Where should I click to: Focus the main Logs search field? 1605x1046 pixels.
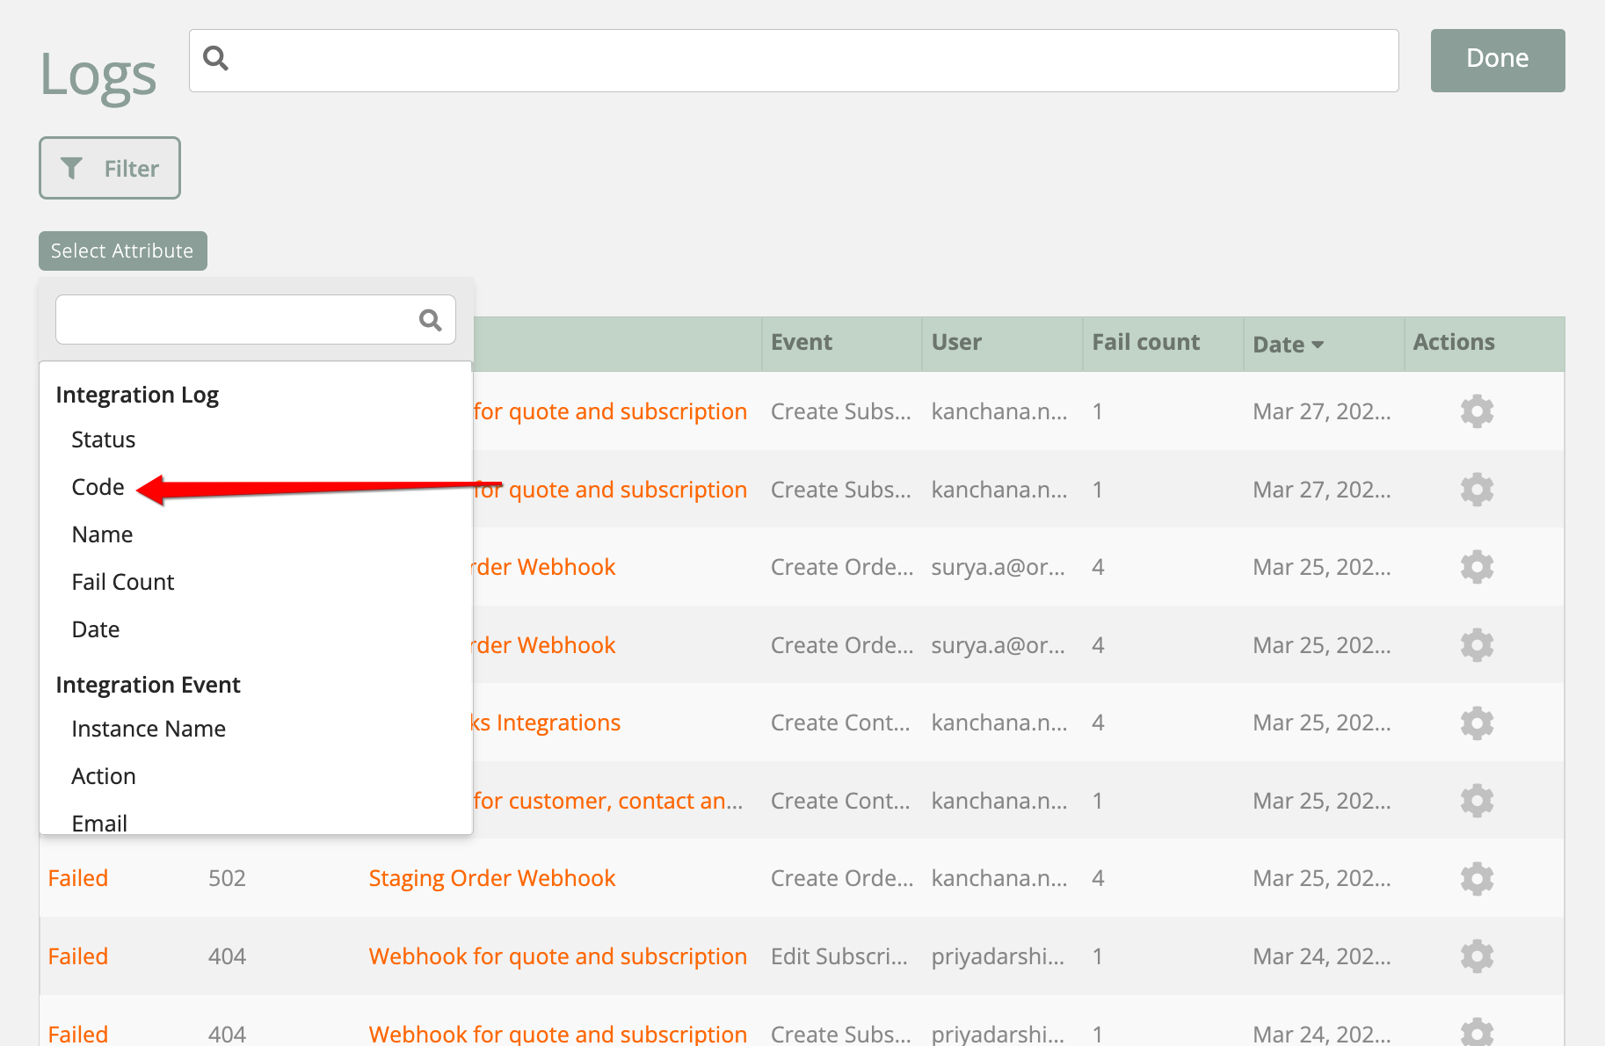point(794,61)
